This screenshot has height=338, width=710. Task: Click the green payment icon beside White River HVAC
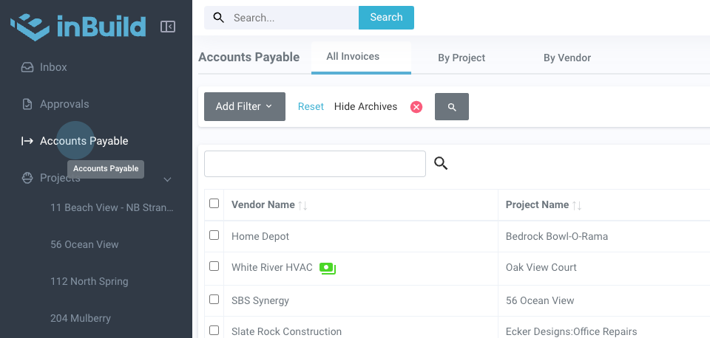pyautogui.click(x=327, y=268)
